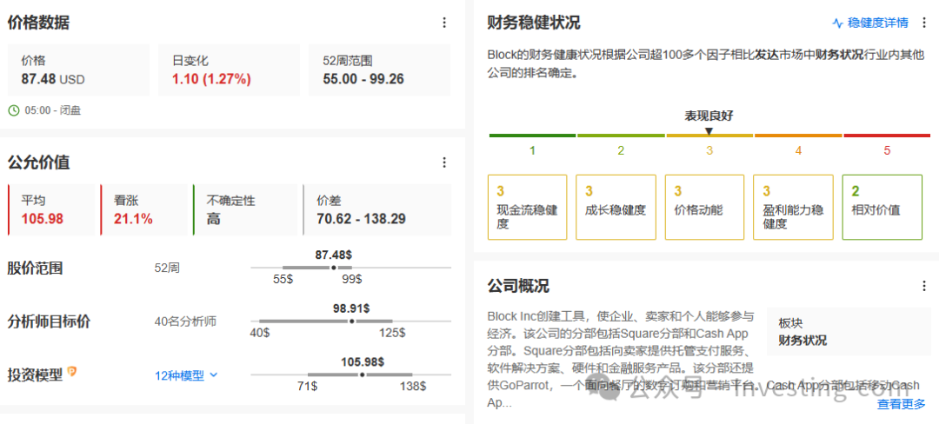Click the 公司概况 panel heading
The image size is (939, 424).
coord(518,286)
